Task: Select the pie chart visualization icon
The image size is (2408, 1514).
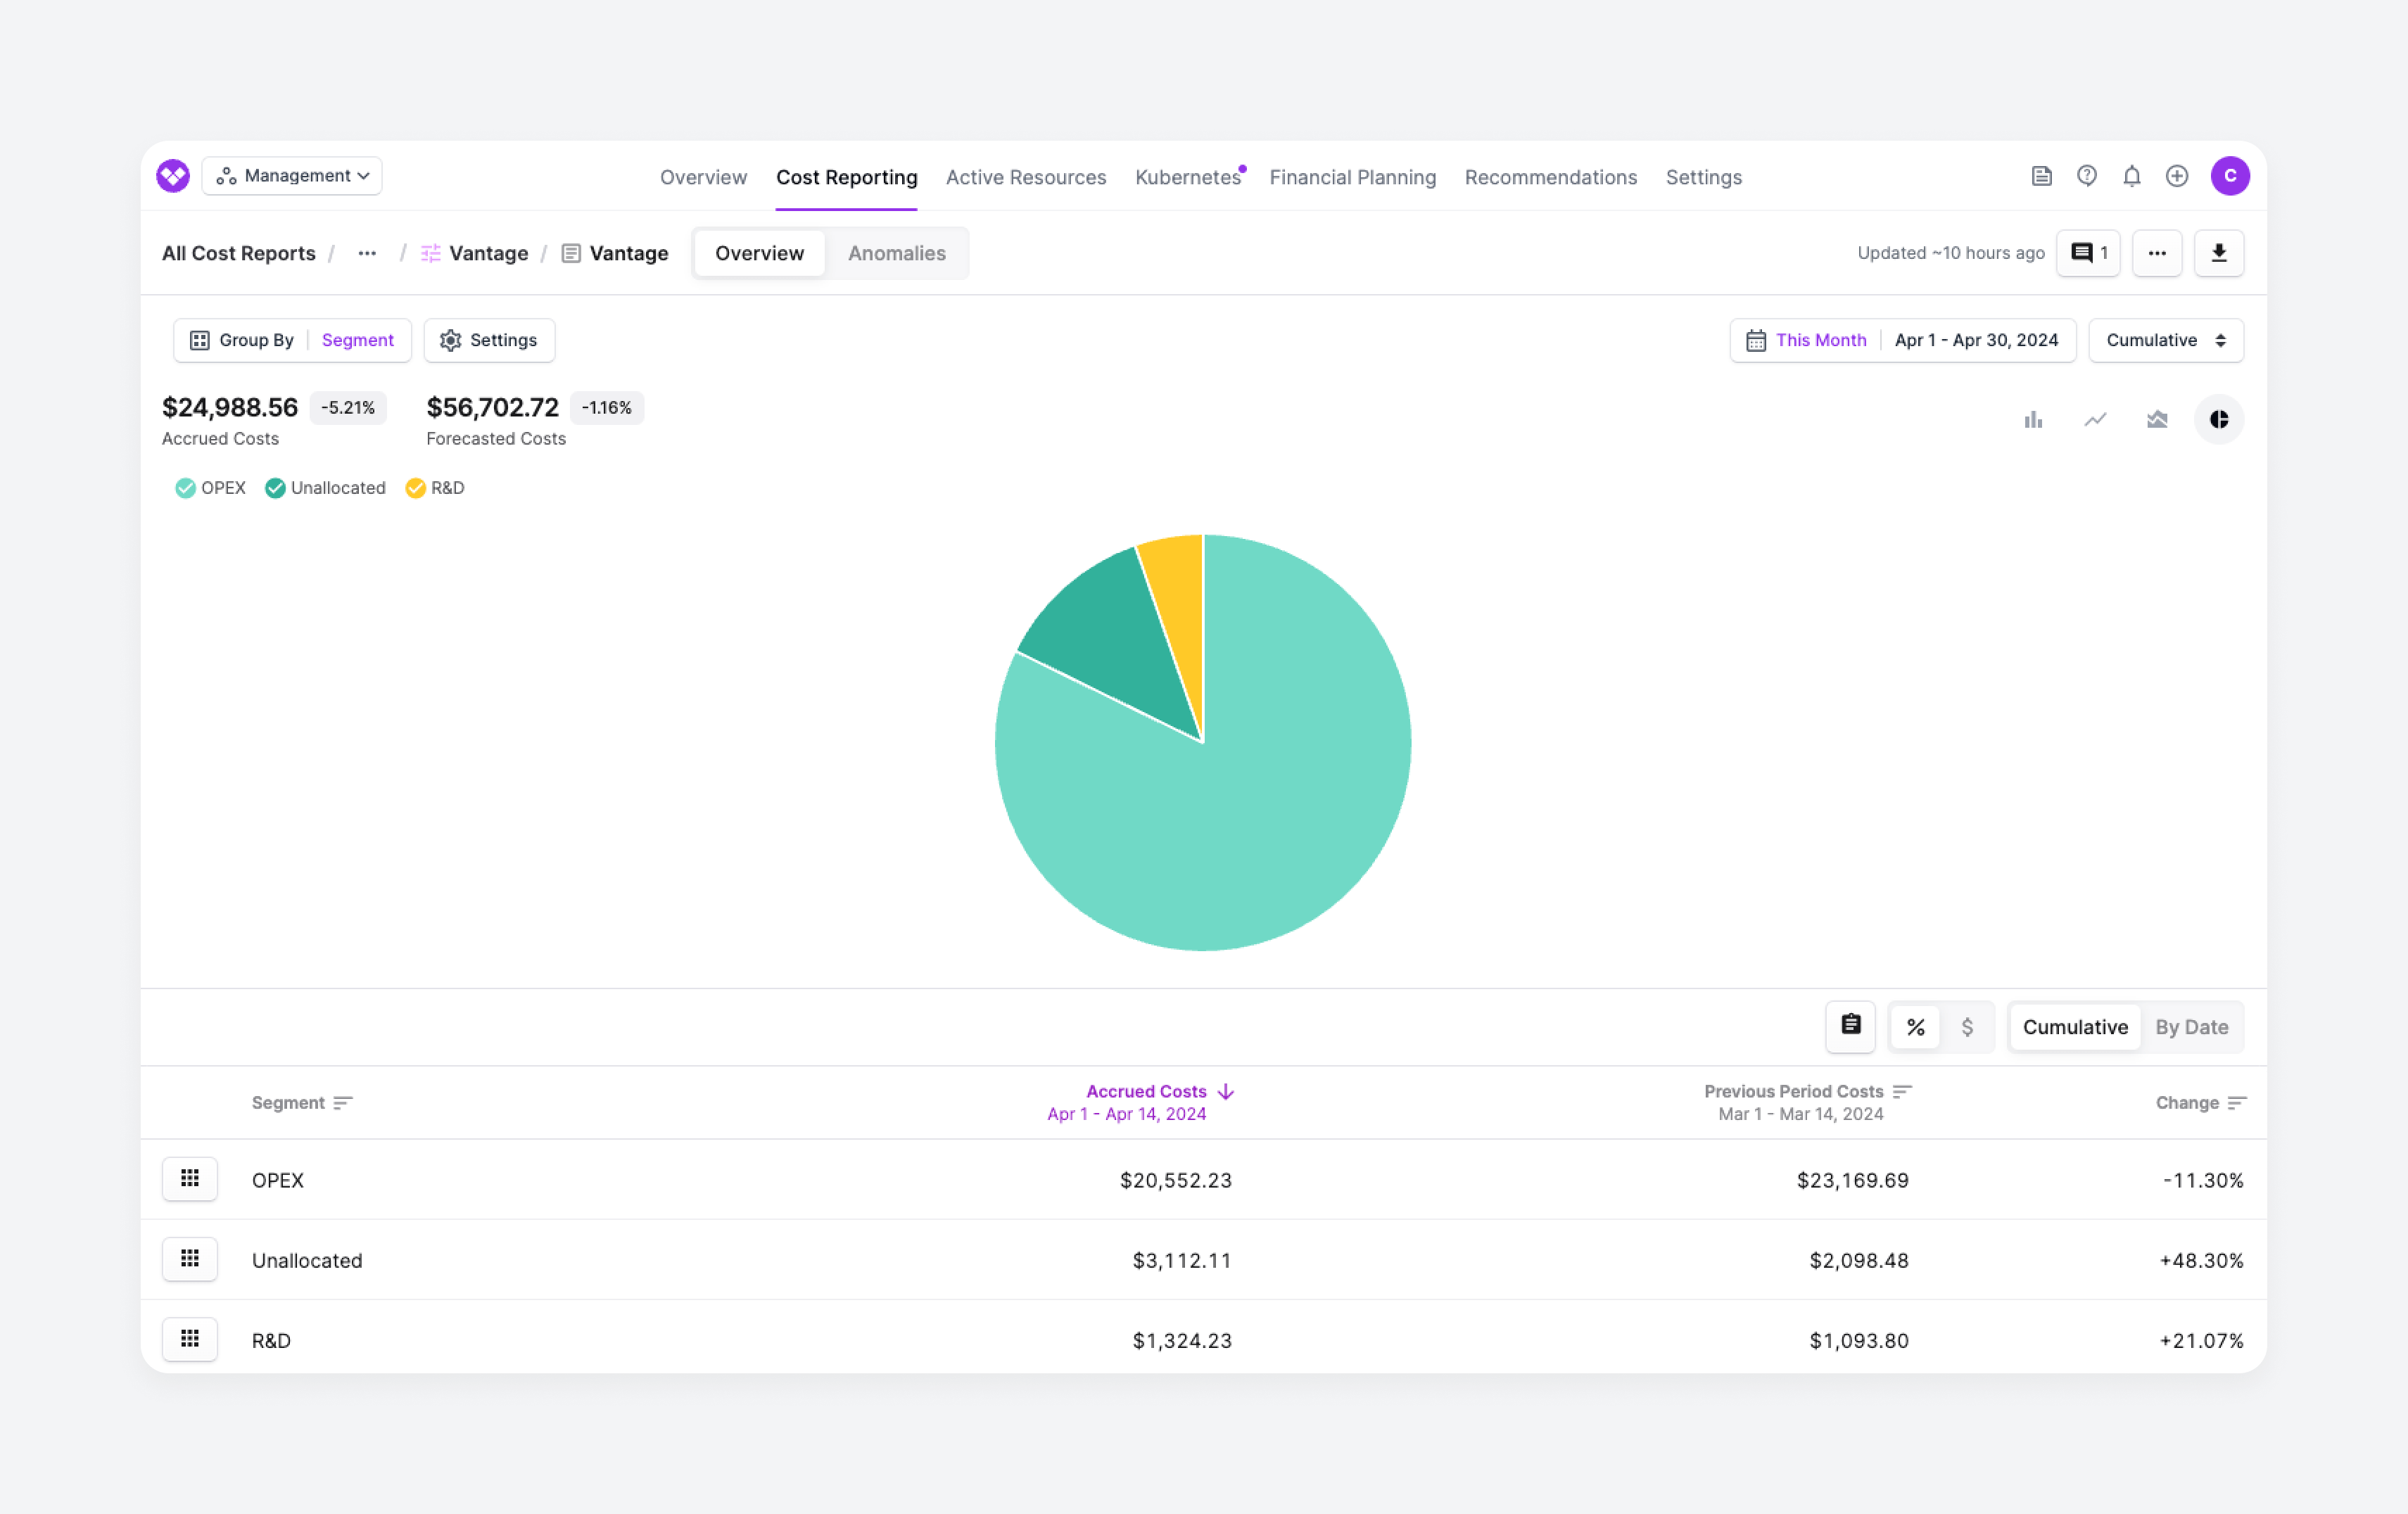Action: (2219, 419)
